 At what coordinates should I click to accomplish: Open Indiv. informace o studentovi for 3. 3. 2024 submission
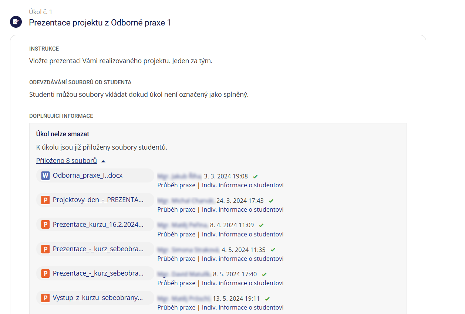tap(243, 185)
